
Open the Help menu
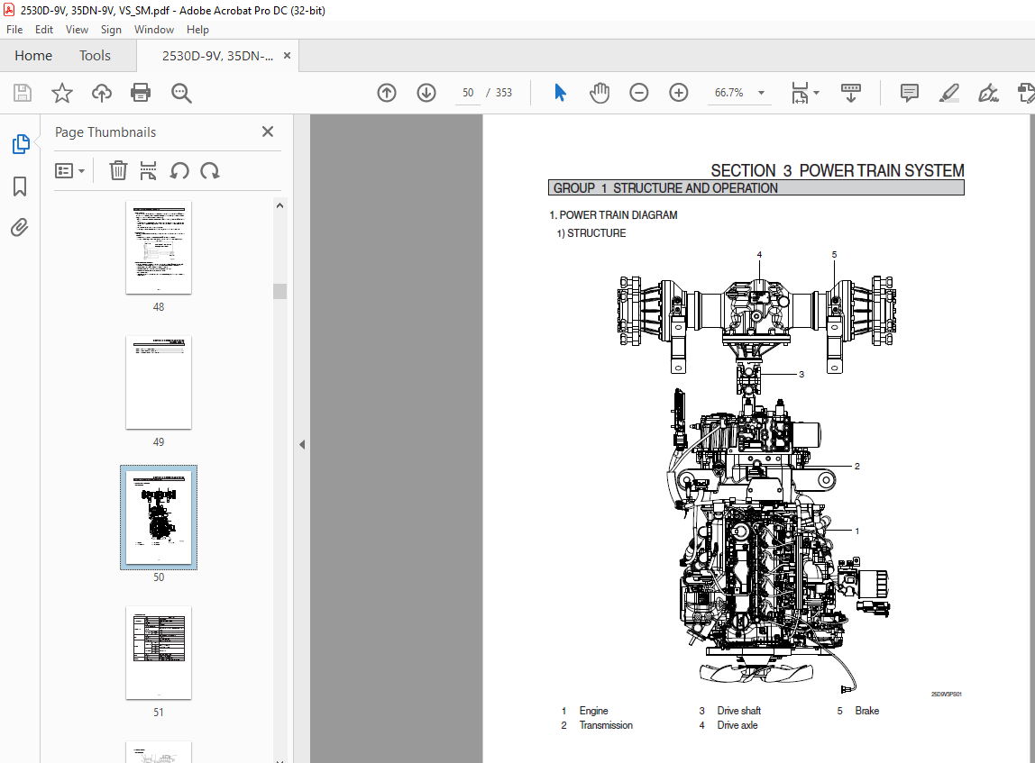click(197, 30)
